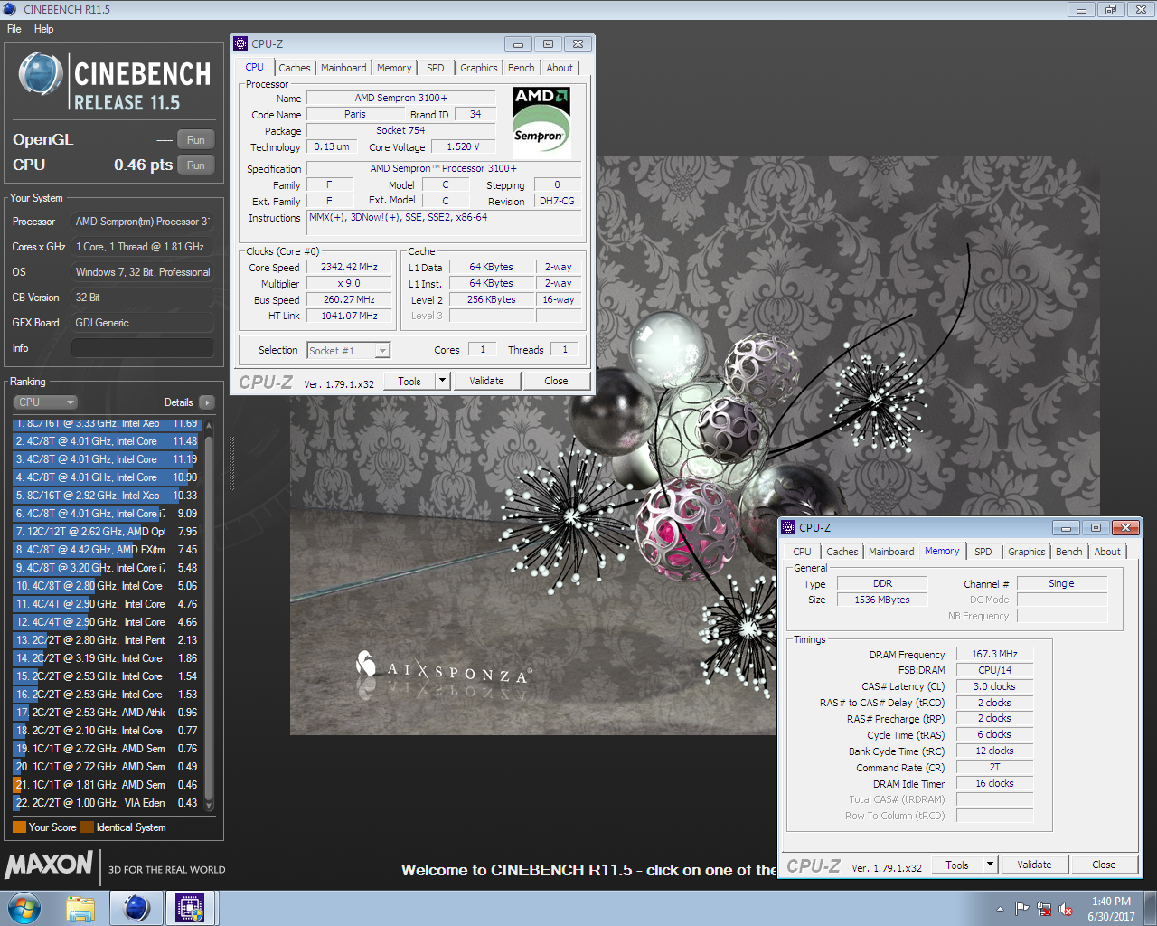Switch to Mainboard tab in lower CPU-Z window
This screenshot has height=926, width=1157.
tap(891, 552)
